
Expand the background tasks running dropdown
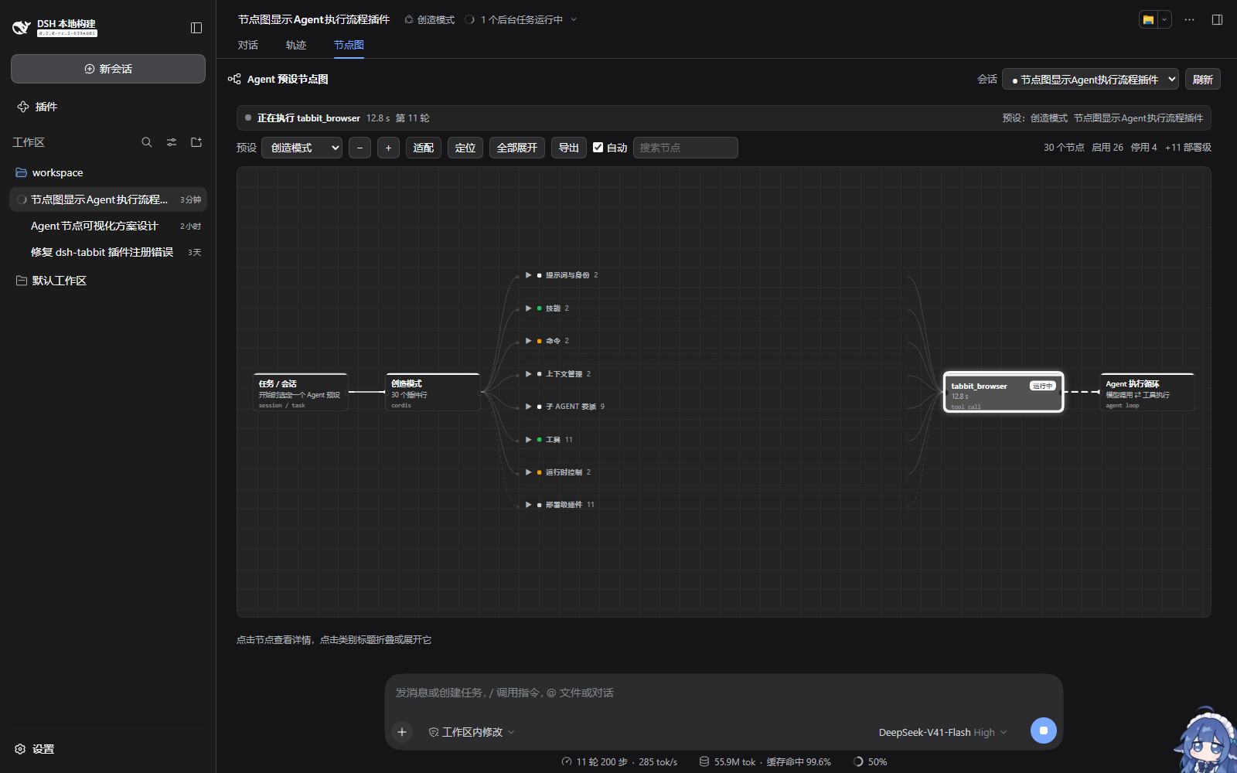tap(521, 19)
